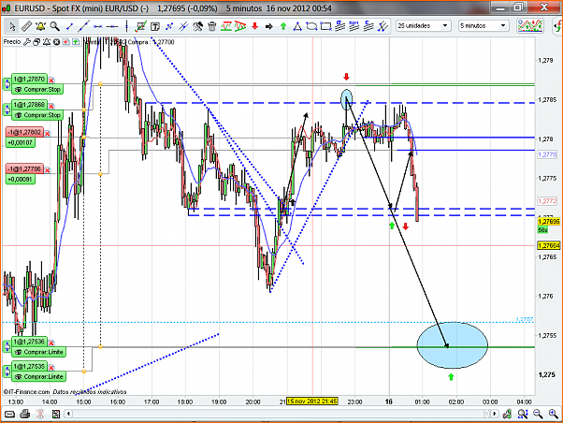Close the -1@1,27786 short position

48,170
